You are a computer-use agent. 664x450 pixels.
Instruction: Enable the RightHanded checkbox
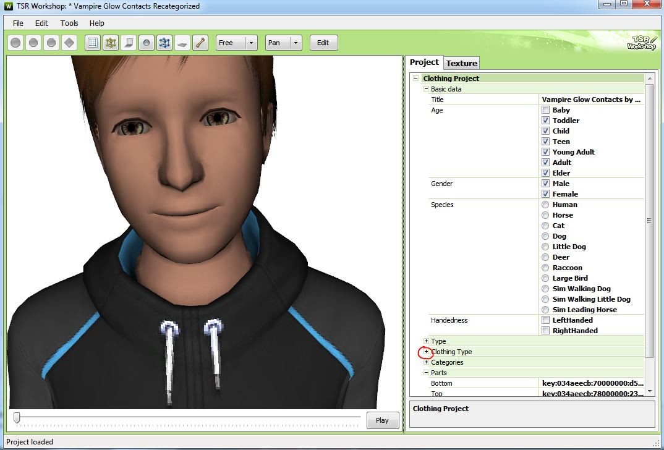click(545, 331)
